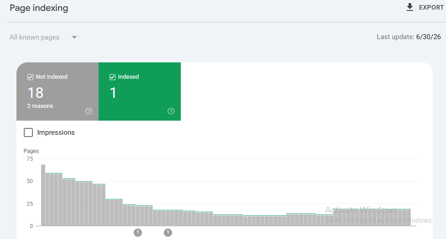Uncheck the Indexed checkbox
Screen dimensions: 446x239
coord(112,77)
